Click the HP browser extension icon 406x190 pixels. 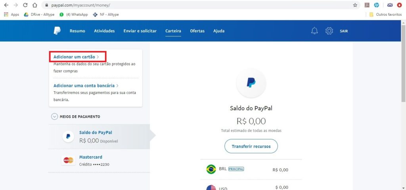377,5
